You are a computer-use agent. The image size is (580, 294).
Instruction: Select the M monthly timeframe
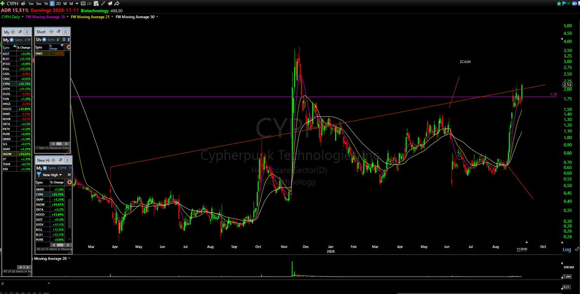[x=71, y=4]
